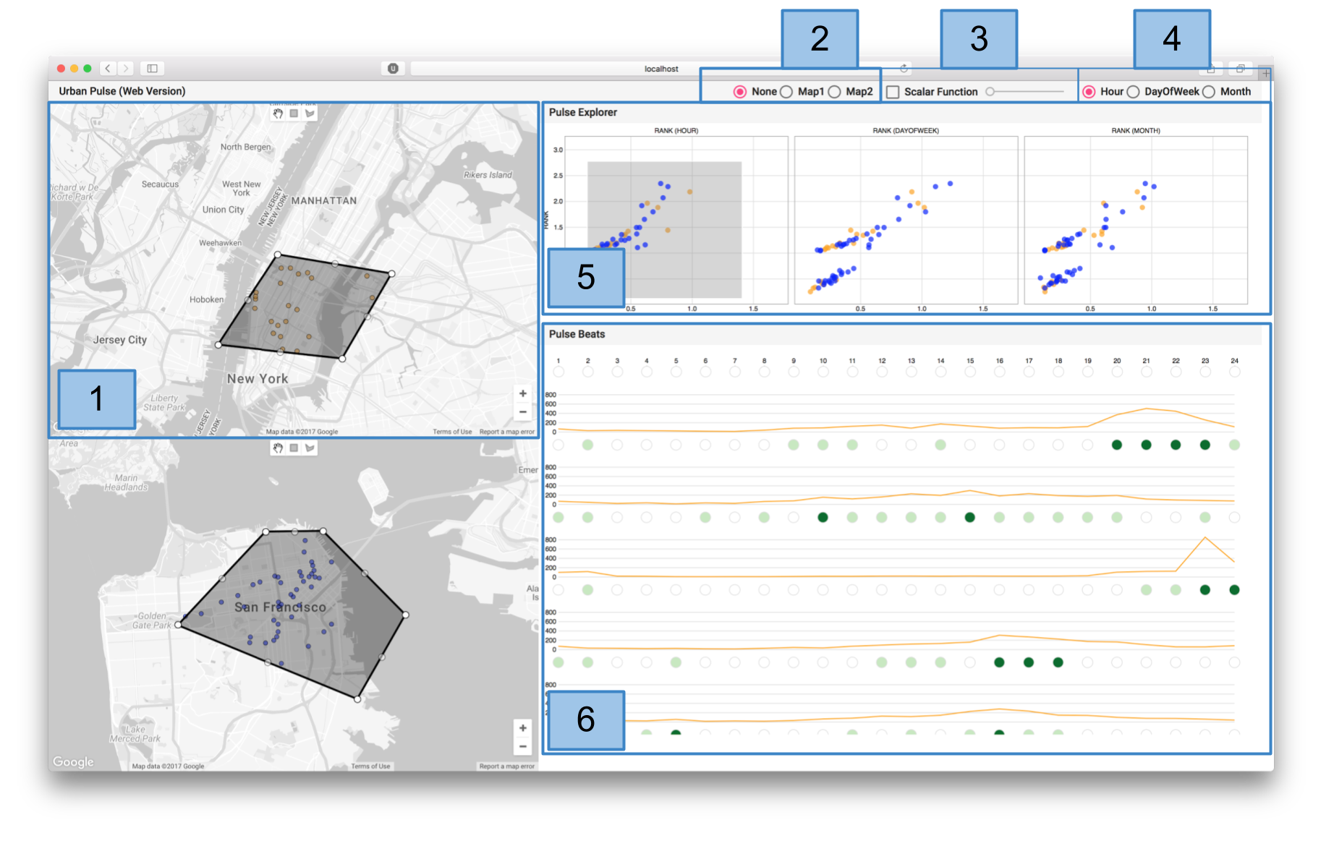This screenshot has width=1321, height=846.
Task: Toggle the browser sidebar icon
Action: (x=153, y=69)
